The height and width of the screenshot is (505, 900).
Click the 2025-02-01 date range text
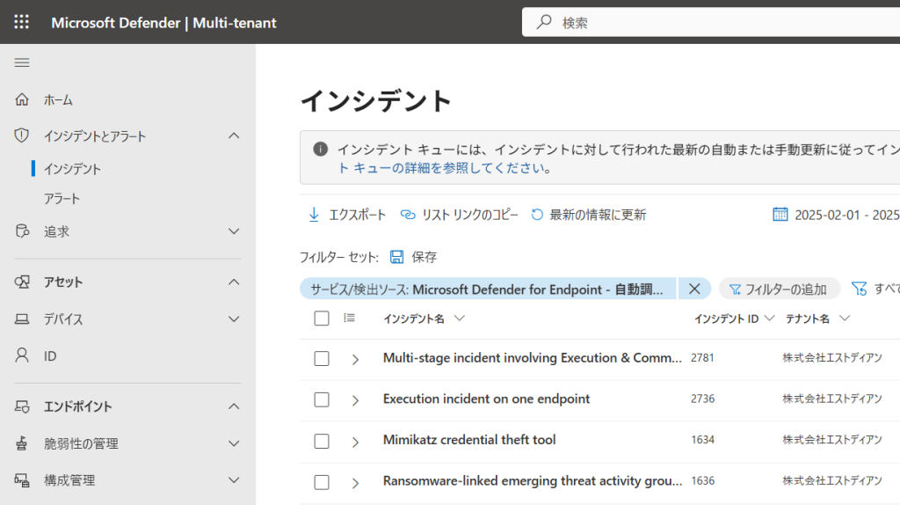pos(846,215)
